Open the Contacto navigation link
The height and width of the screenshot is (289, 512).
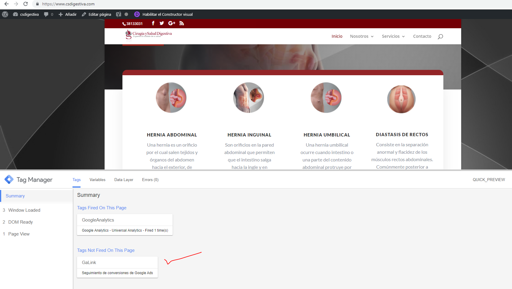point(422,36)
